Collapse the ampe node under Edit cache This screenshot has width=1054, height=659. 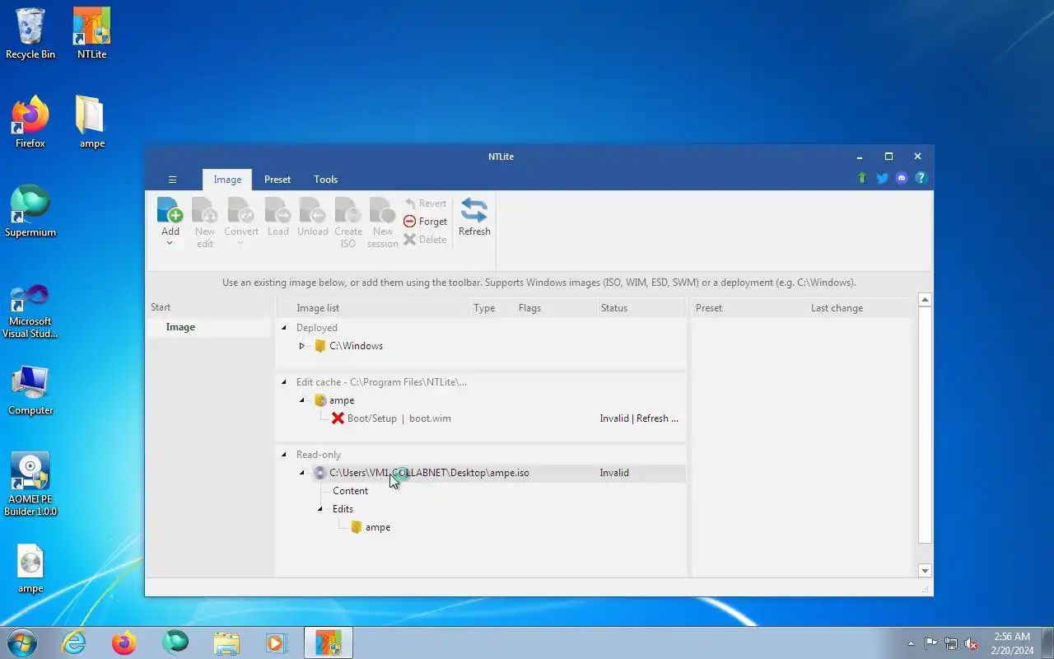tap(302, 400)
